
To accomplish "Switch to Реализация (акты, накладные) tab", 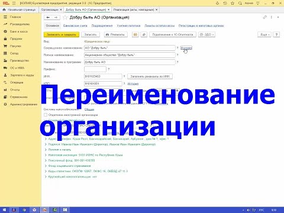I will (134, 9).
